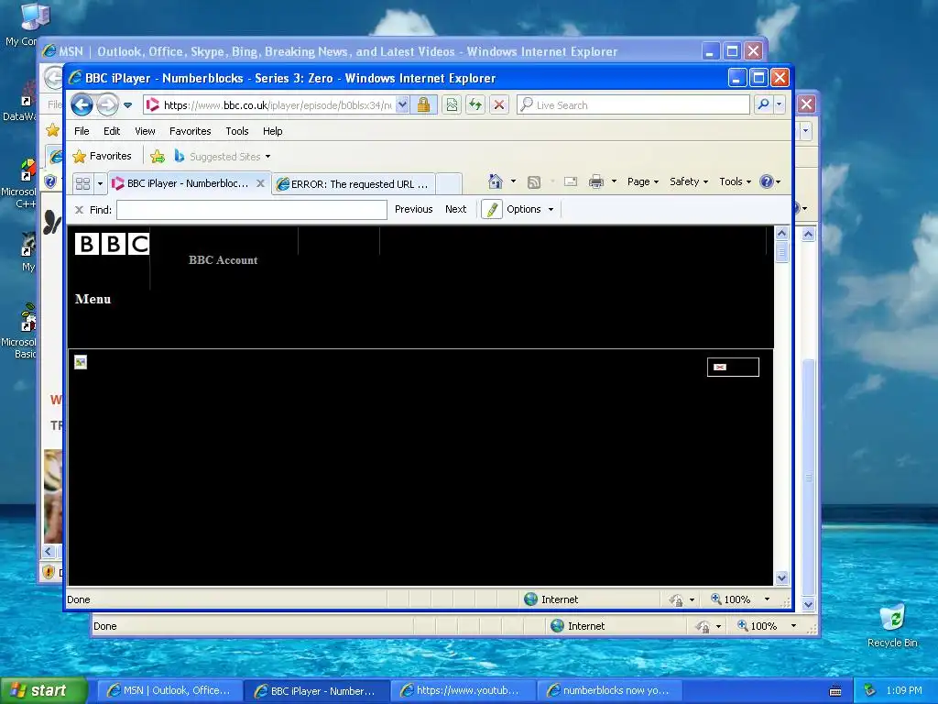Open the Tools command bar menu
The height and width of the screenshot is (704, 938).
click(x=735, y=181)
